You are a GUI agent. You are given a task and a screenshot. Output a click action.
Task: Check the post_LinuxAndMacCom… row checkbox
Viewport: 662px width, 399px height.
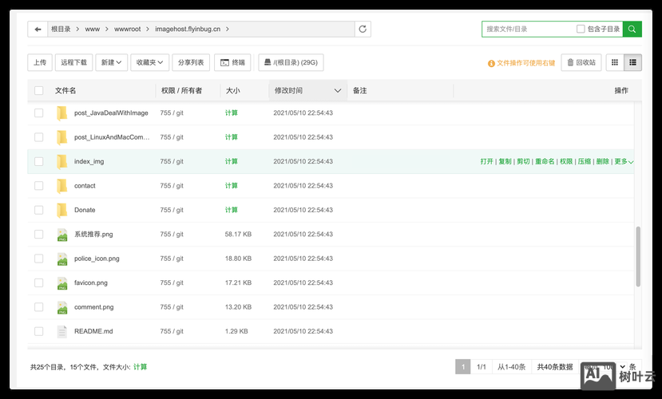(39, 137)
